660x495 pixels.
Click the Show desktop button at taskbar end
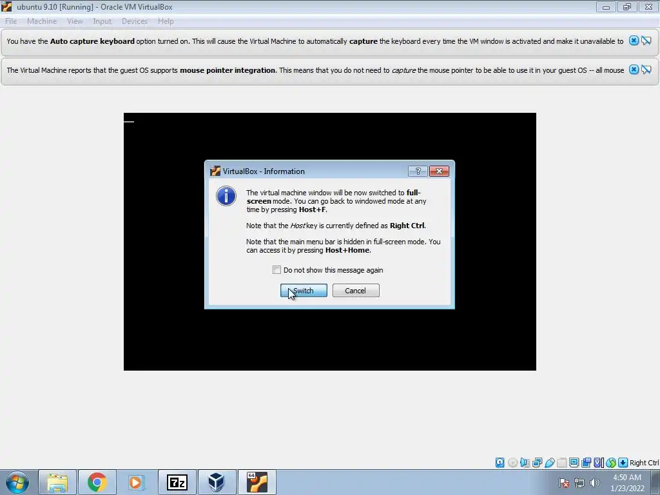(x=655, y=482)
